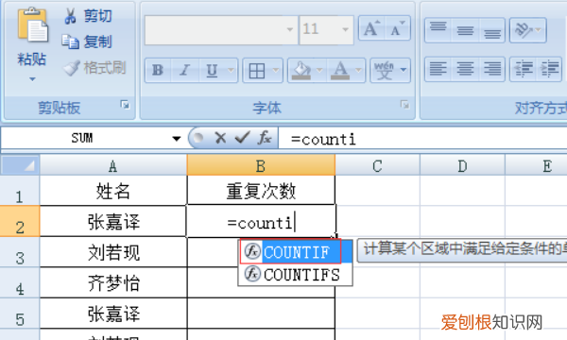The image size is (567, 340).
Task: Open the Paste options arrow below 粘贴
Action: click(x=32, y=78)
